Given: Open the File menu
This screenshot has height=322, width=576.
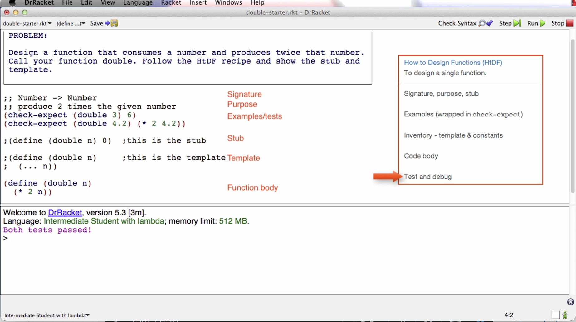Looking at the screenshot, I should click(67, 3).
